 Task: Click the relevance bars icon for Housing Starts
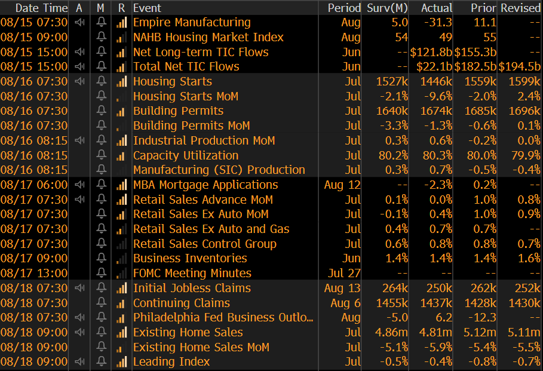click(x=122, y=82)
